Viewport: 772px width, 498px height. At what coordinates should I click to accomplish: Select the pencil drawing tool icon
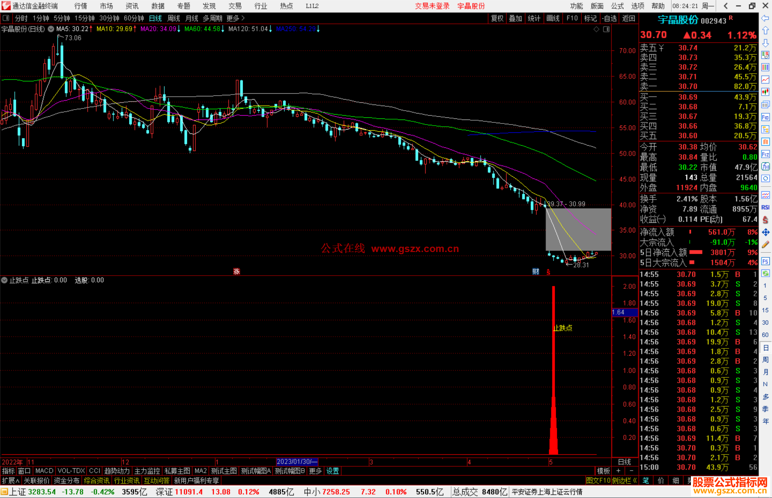pos(765,245)
